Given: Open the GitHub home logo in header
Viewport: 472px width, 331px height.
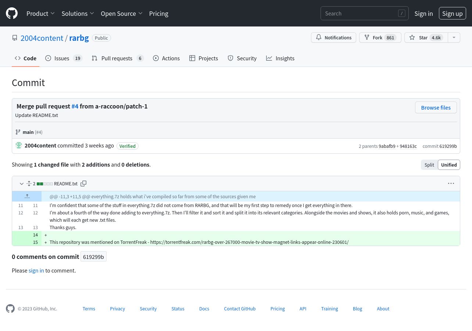Looking at the screenshot, I should (12, 13).
